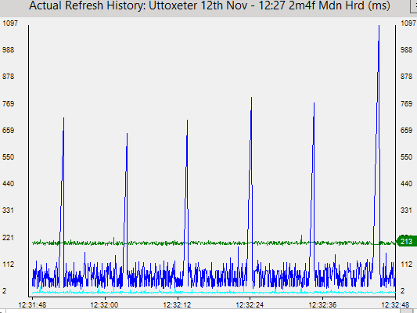The height and width of the screenshot is (313, 417).
Task: Click the right axis 2 minimum label
Action: 403,291
